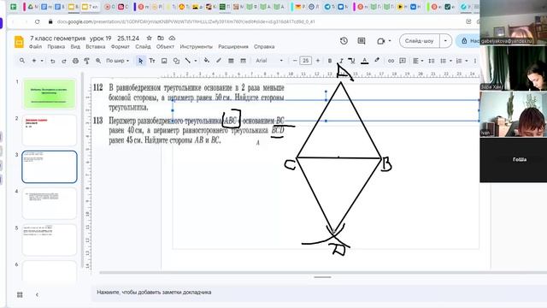The width and height of the screenshot is (547, 308).
Task: Print the presentation
Action: tap(75, 61)
